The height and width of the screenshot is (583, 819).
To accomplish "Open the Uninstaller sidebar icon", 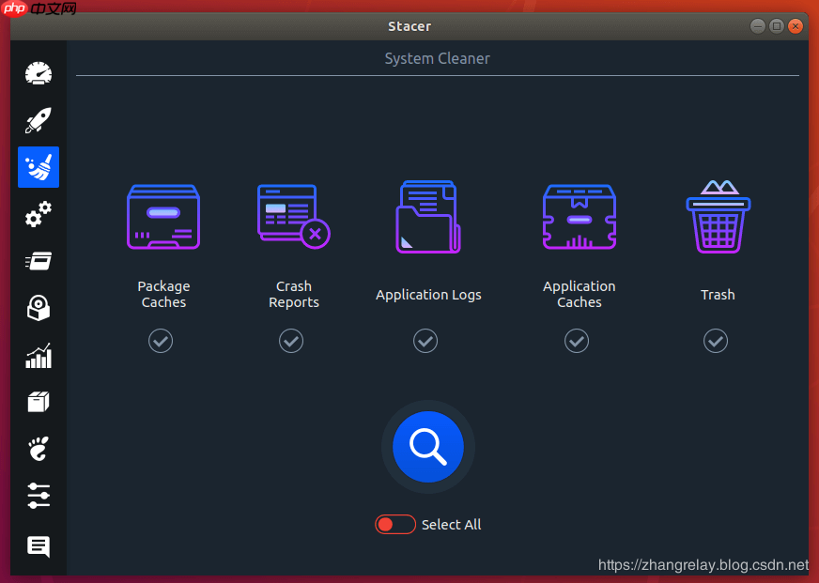I will [38, 308].
